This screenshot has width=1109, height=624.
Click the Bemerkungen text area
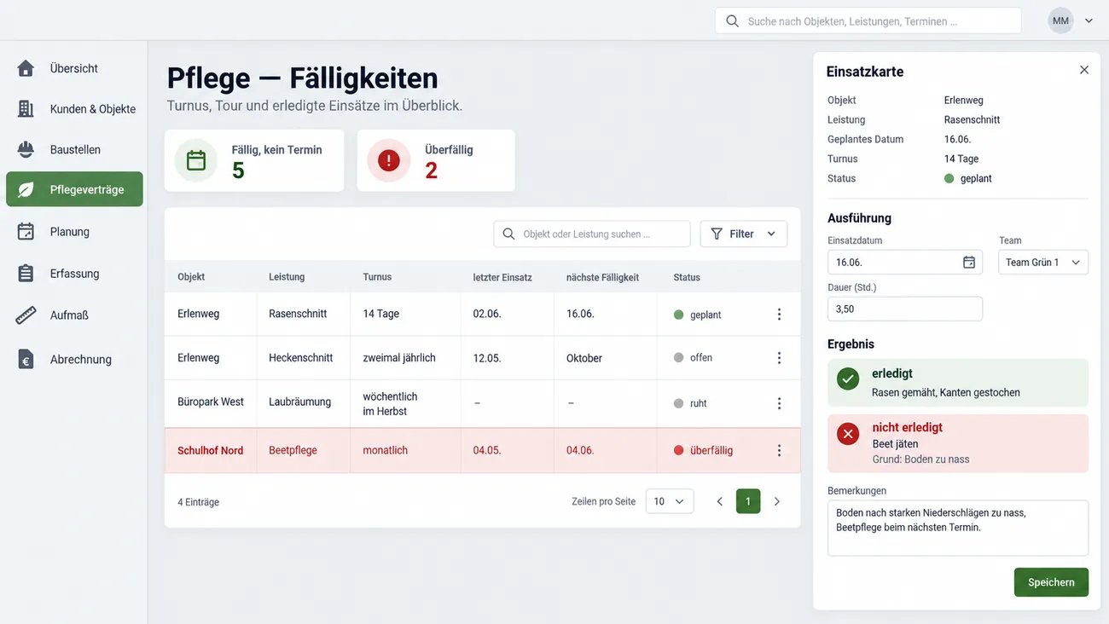pos(958,528)
